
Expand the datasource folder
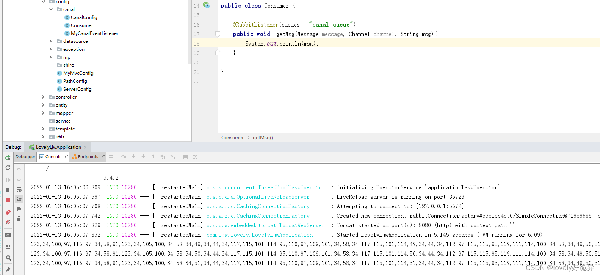click(x=51, y=41)
